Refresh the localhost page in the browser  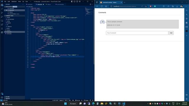tap(102, 6)
